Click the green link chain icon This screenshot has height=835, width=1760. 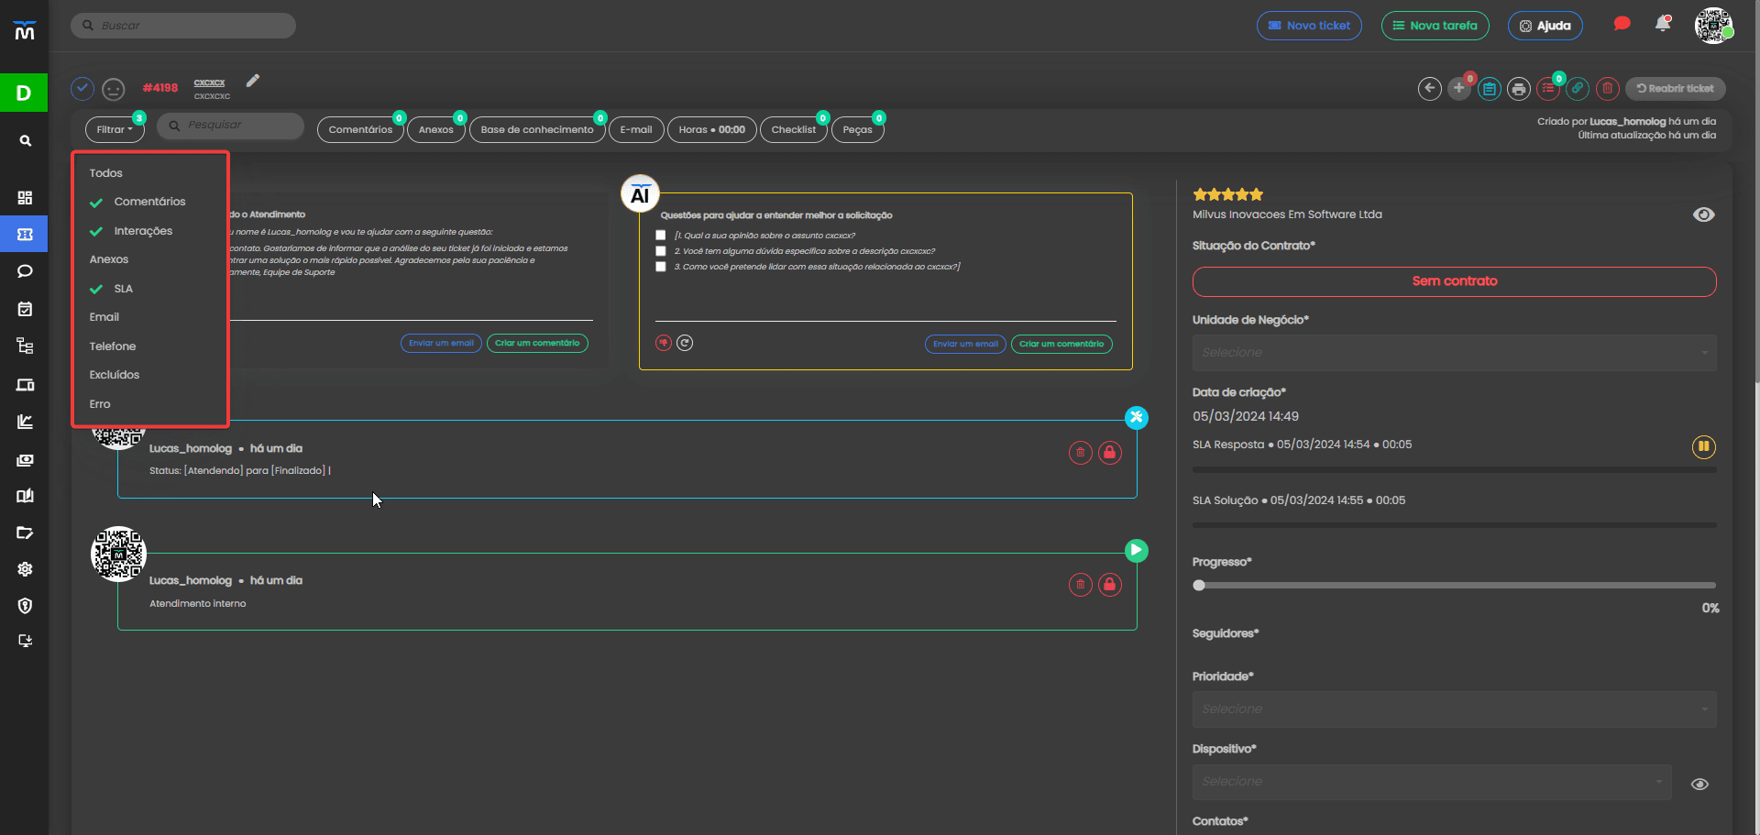click(1578, 89)
